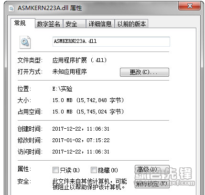
Task: Open the 数字签名 tab
Action: coord(49,24)
